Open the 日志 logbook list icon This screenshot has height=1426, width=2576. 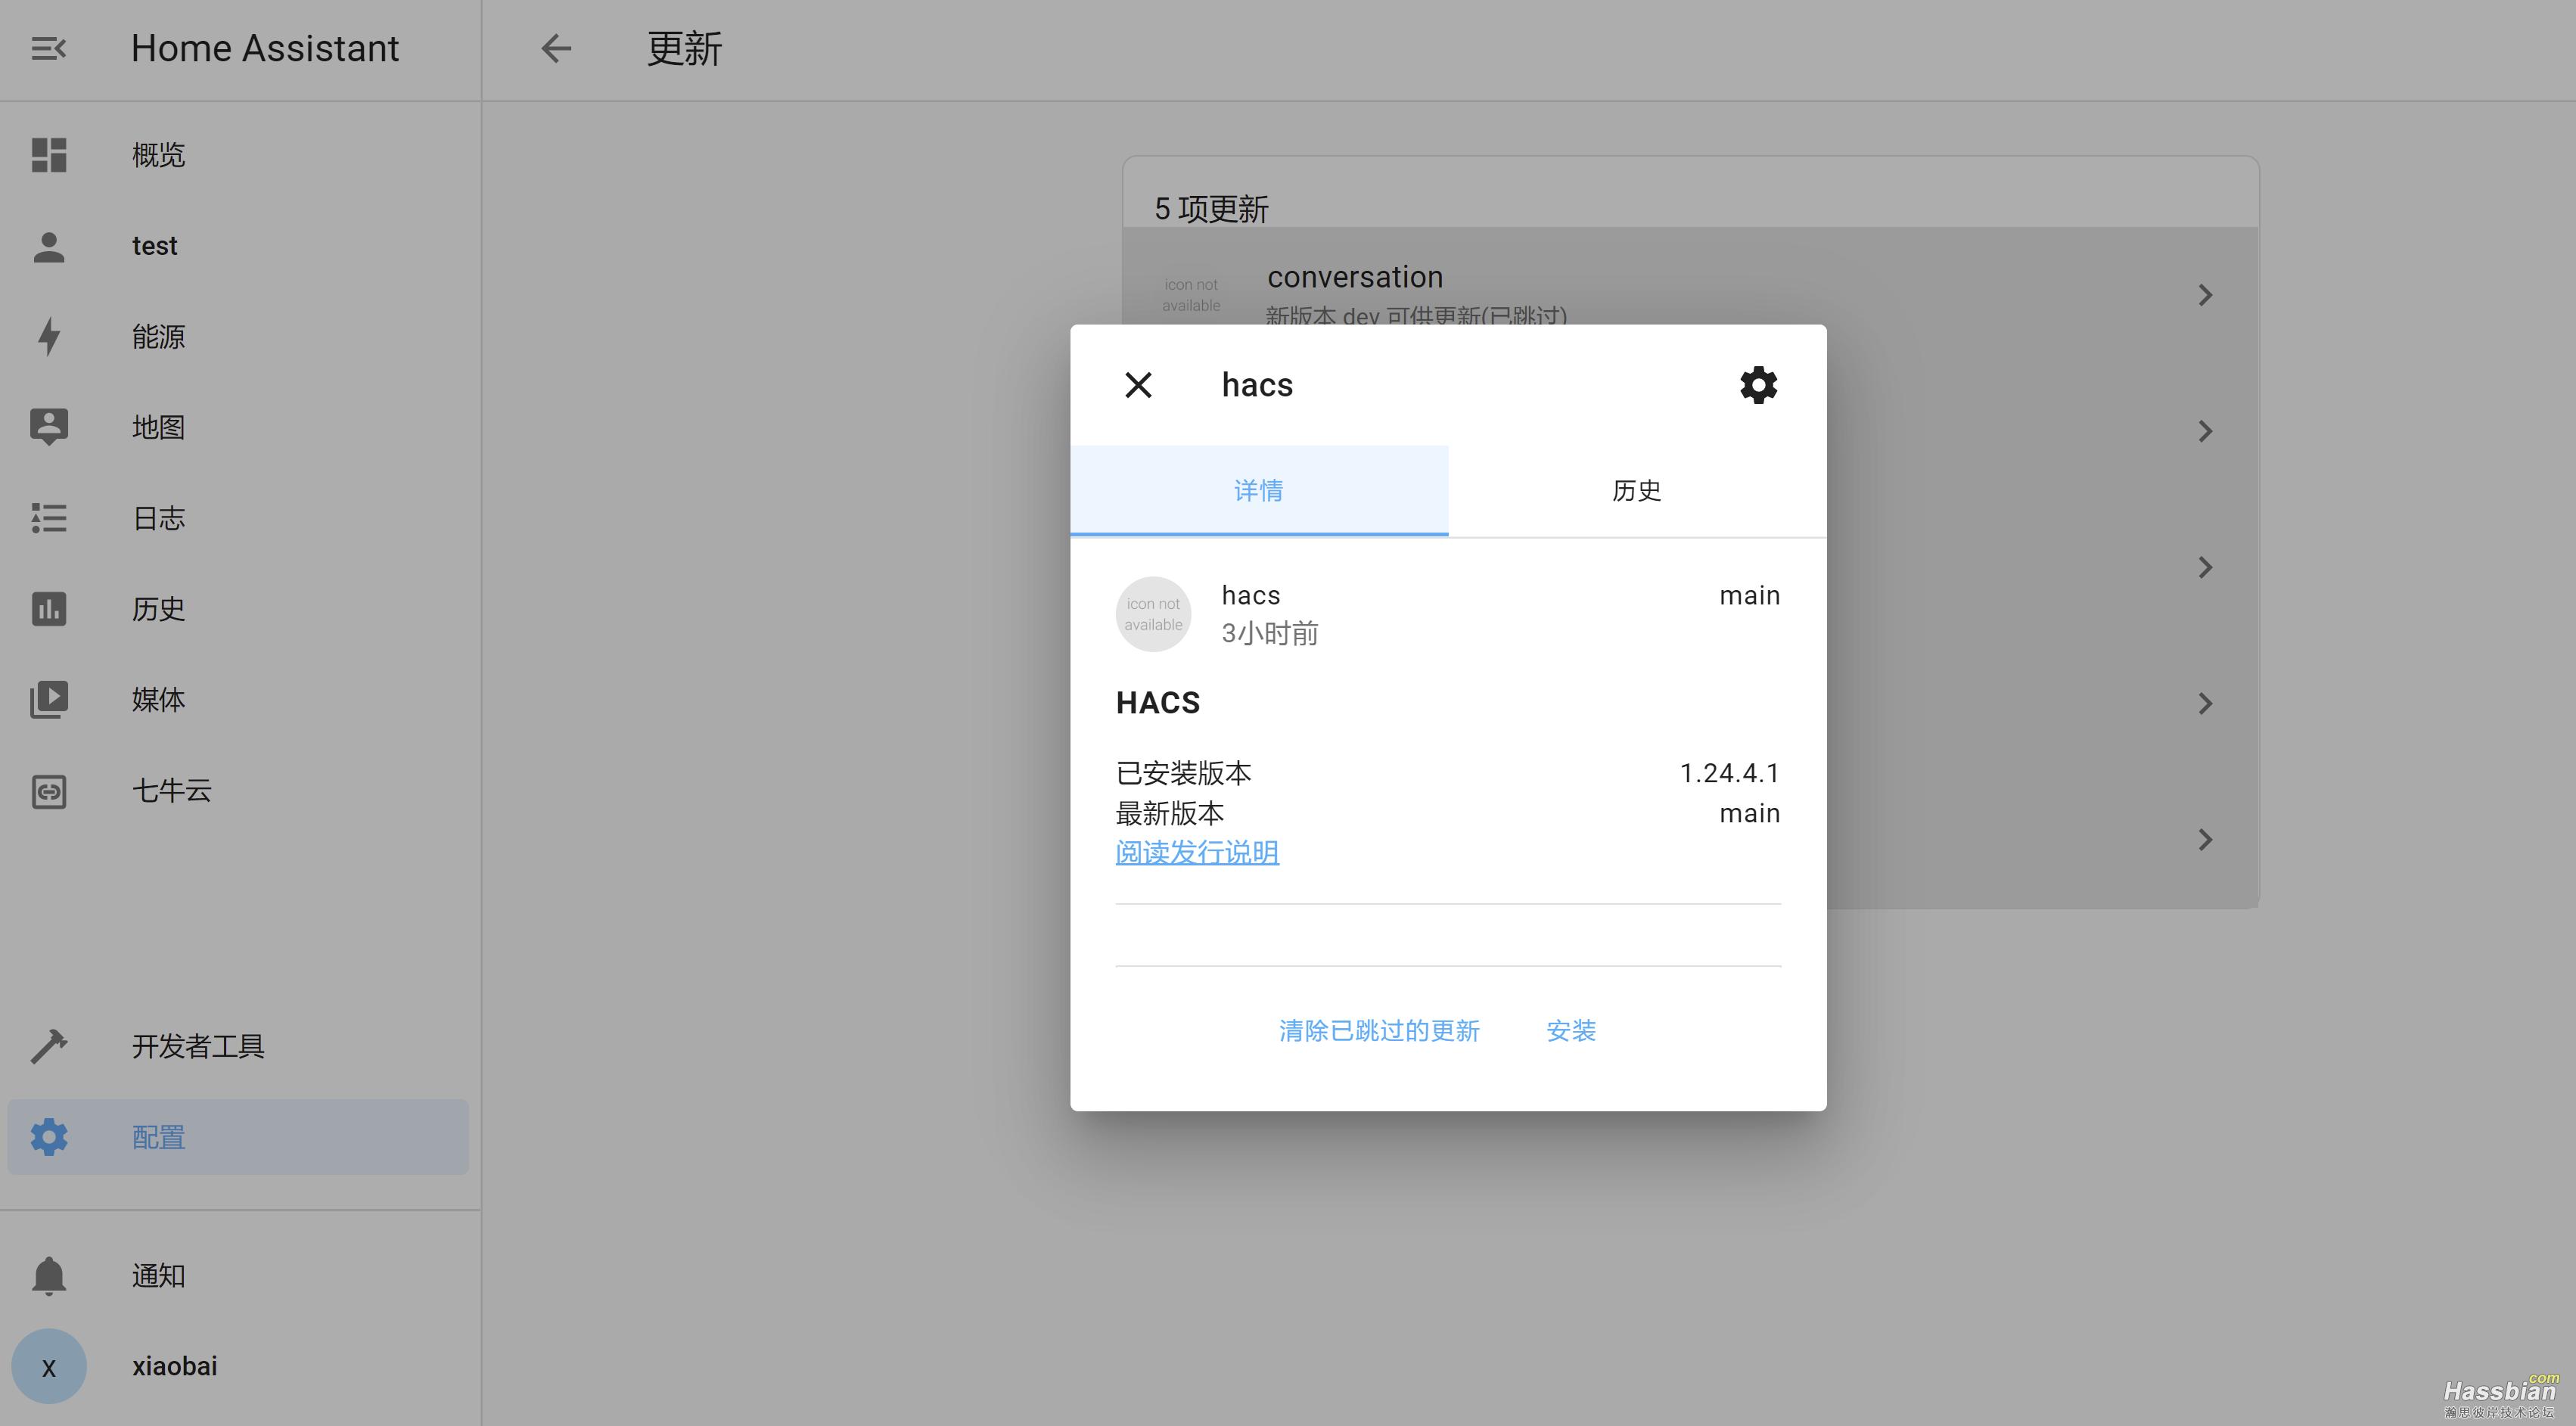[48, 518]
